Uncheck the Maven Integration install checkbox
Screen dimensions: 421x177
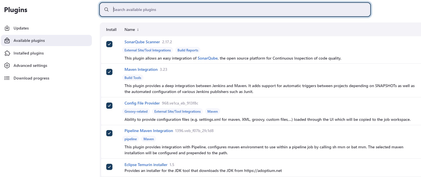(109, 72)
